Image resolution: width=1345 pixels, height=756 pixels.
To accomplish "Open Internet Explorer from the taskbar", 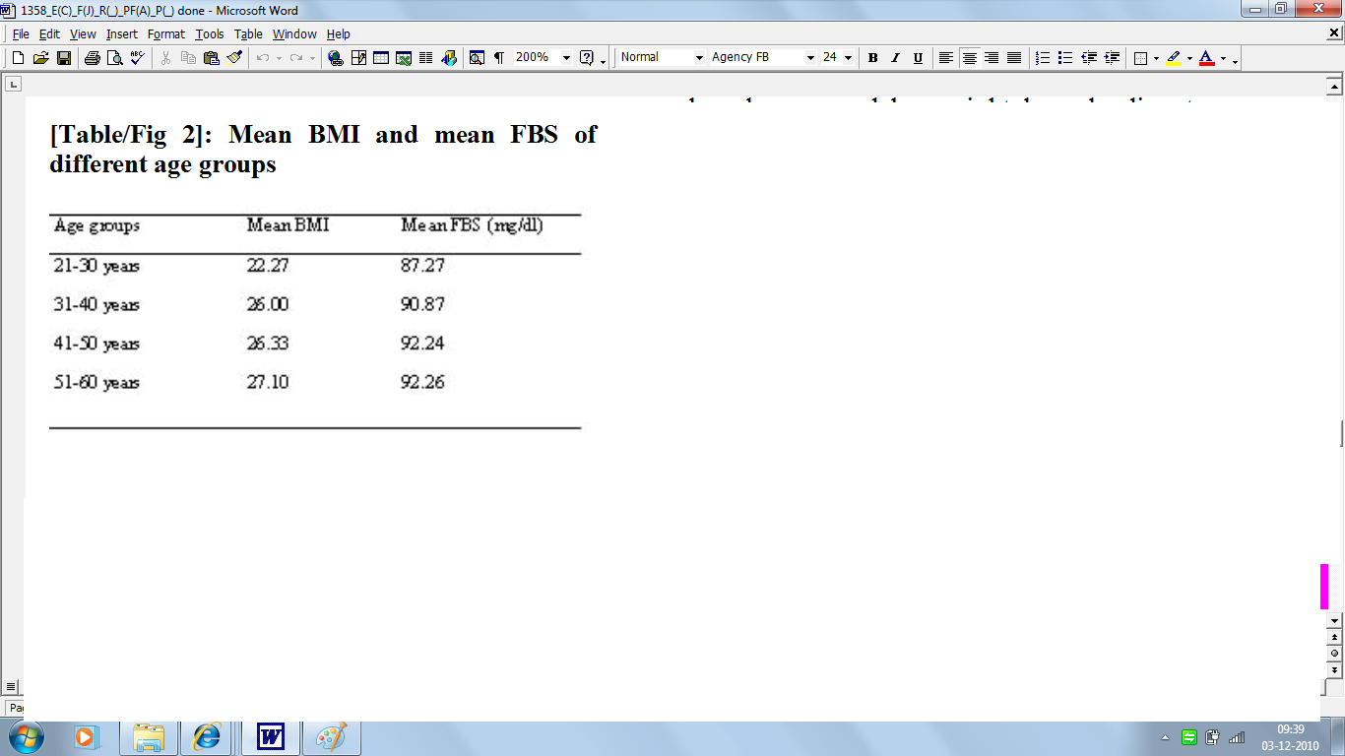I will pos(208,736).
